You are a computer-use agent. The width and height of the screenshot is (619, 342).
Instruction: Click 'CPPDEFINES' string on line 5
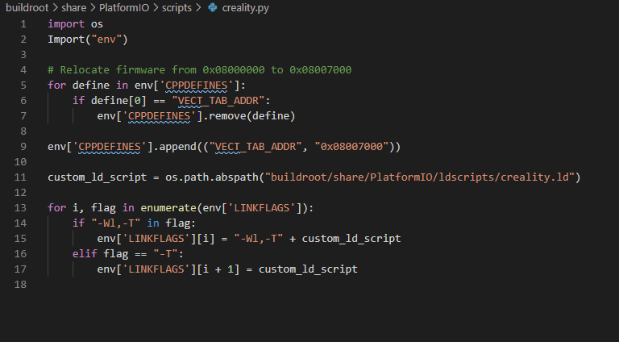196,85
